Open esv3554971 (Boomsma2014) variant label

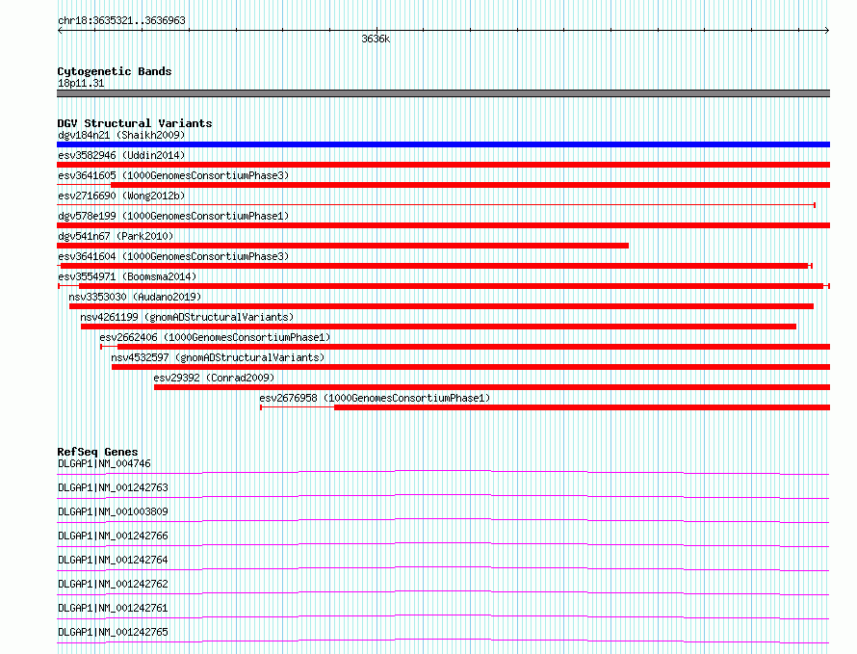coord(127,276)
